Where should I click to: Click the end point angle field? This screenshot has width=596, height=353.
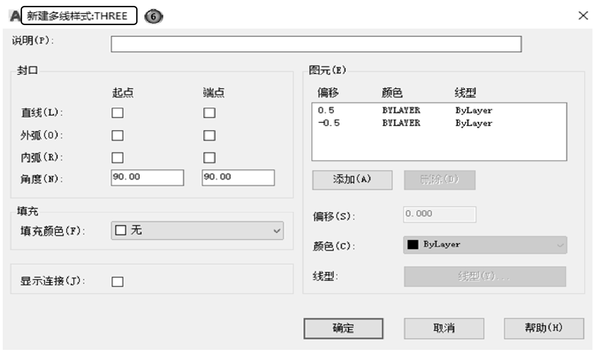[238, 178]
